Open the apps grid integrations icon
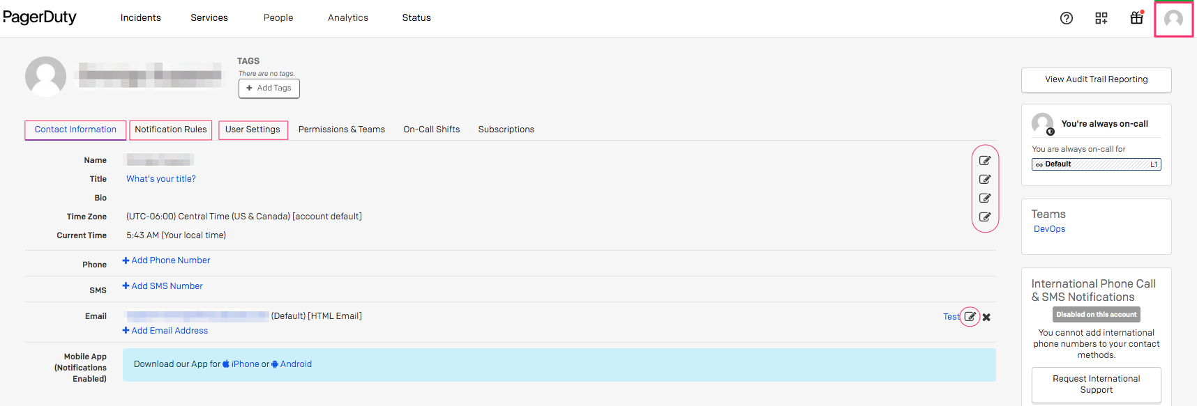Screen dimensions: 1197x406 1101,18
